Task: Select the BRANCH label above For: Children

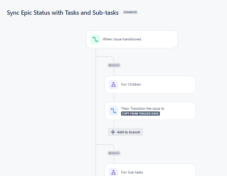Action: point(114,65)
